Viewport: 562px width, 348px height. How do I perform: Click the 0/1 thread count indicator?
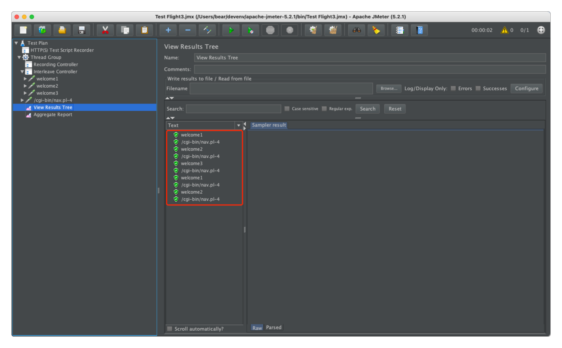524,30
